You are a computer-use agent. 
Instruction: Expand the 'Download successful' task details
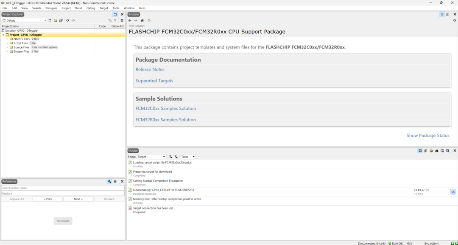(131, 194)
